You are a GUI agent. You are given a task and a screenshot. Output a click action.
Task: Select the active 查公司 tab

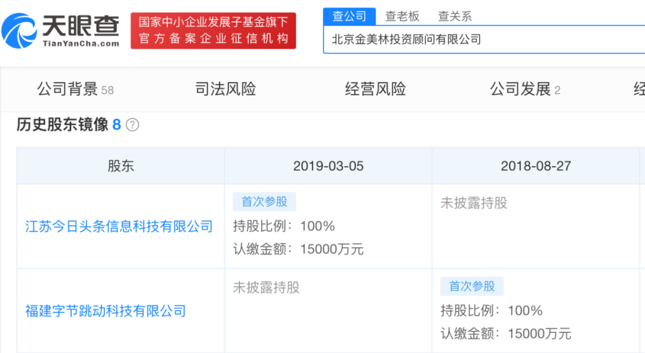349,16
